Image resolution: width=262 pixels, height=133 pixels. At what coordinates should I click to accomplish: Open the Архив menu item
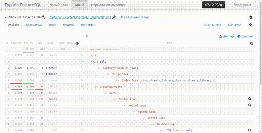[x=79, y=5]
